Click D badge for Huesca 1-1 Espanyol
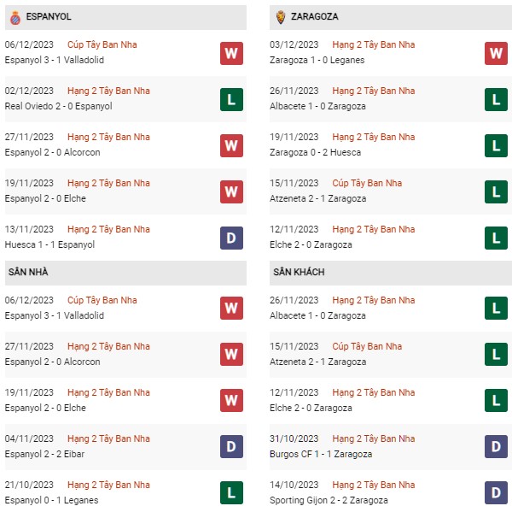The width and height of the screenshot is (512, 512). click(x=231, y=238)
